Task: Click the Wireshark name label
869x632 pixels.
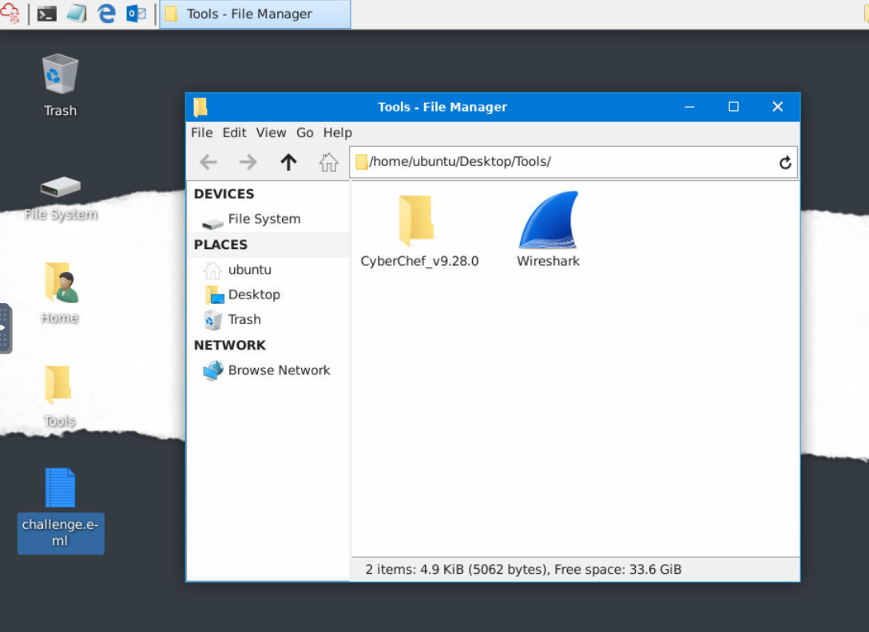Action: coord(548,261)
